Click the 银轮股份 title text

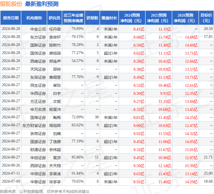(11, 4)
